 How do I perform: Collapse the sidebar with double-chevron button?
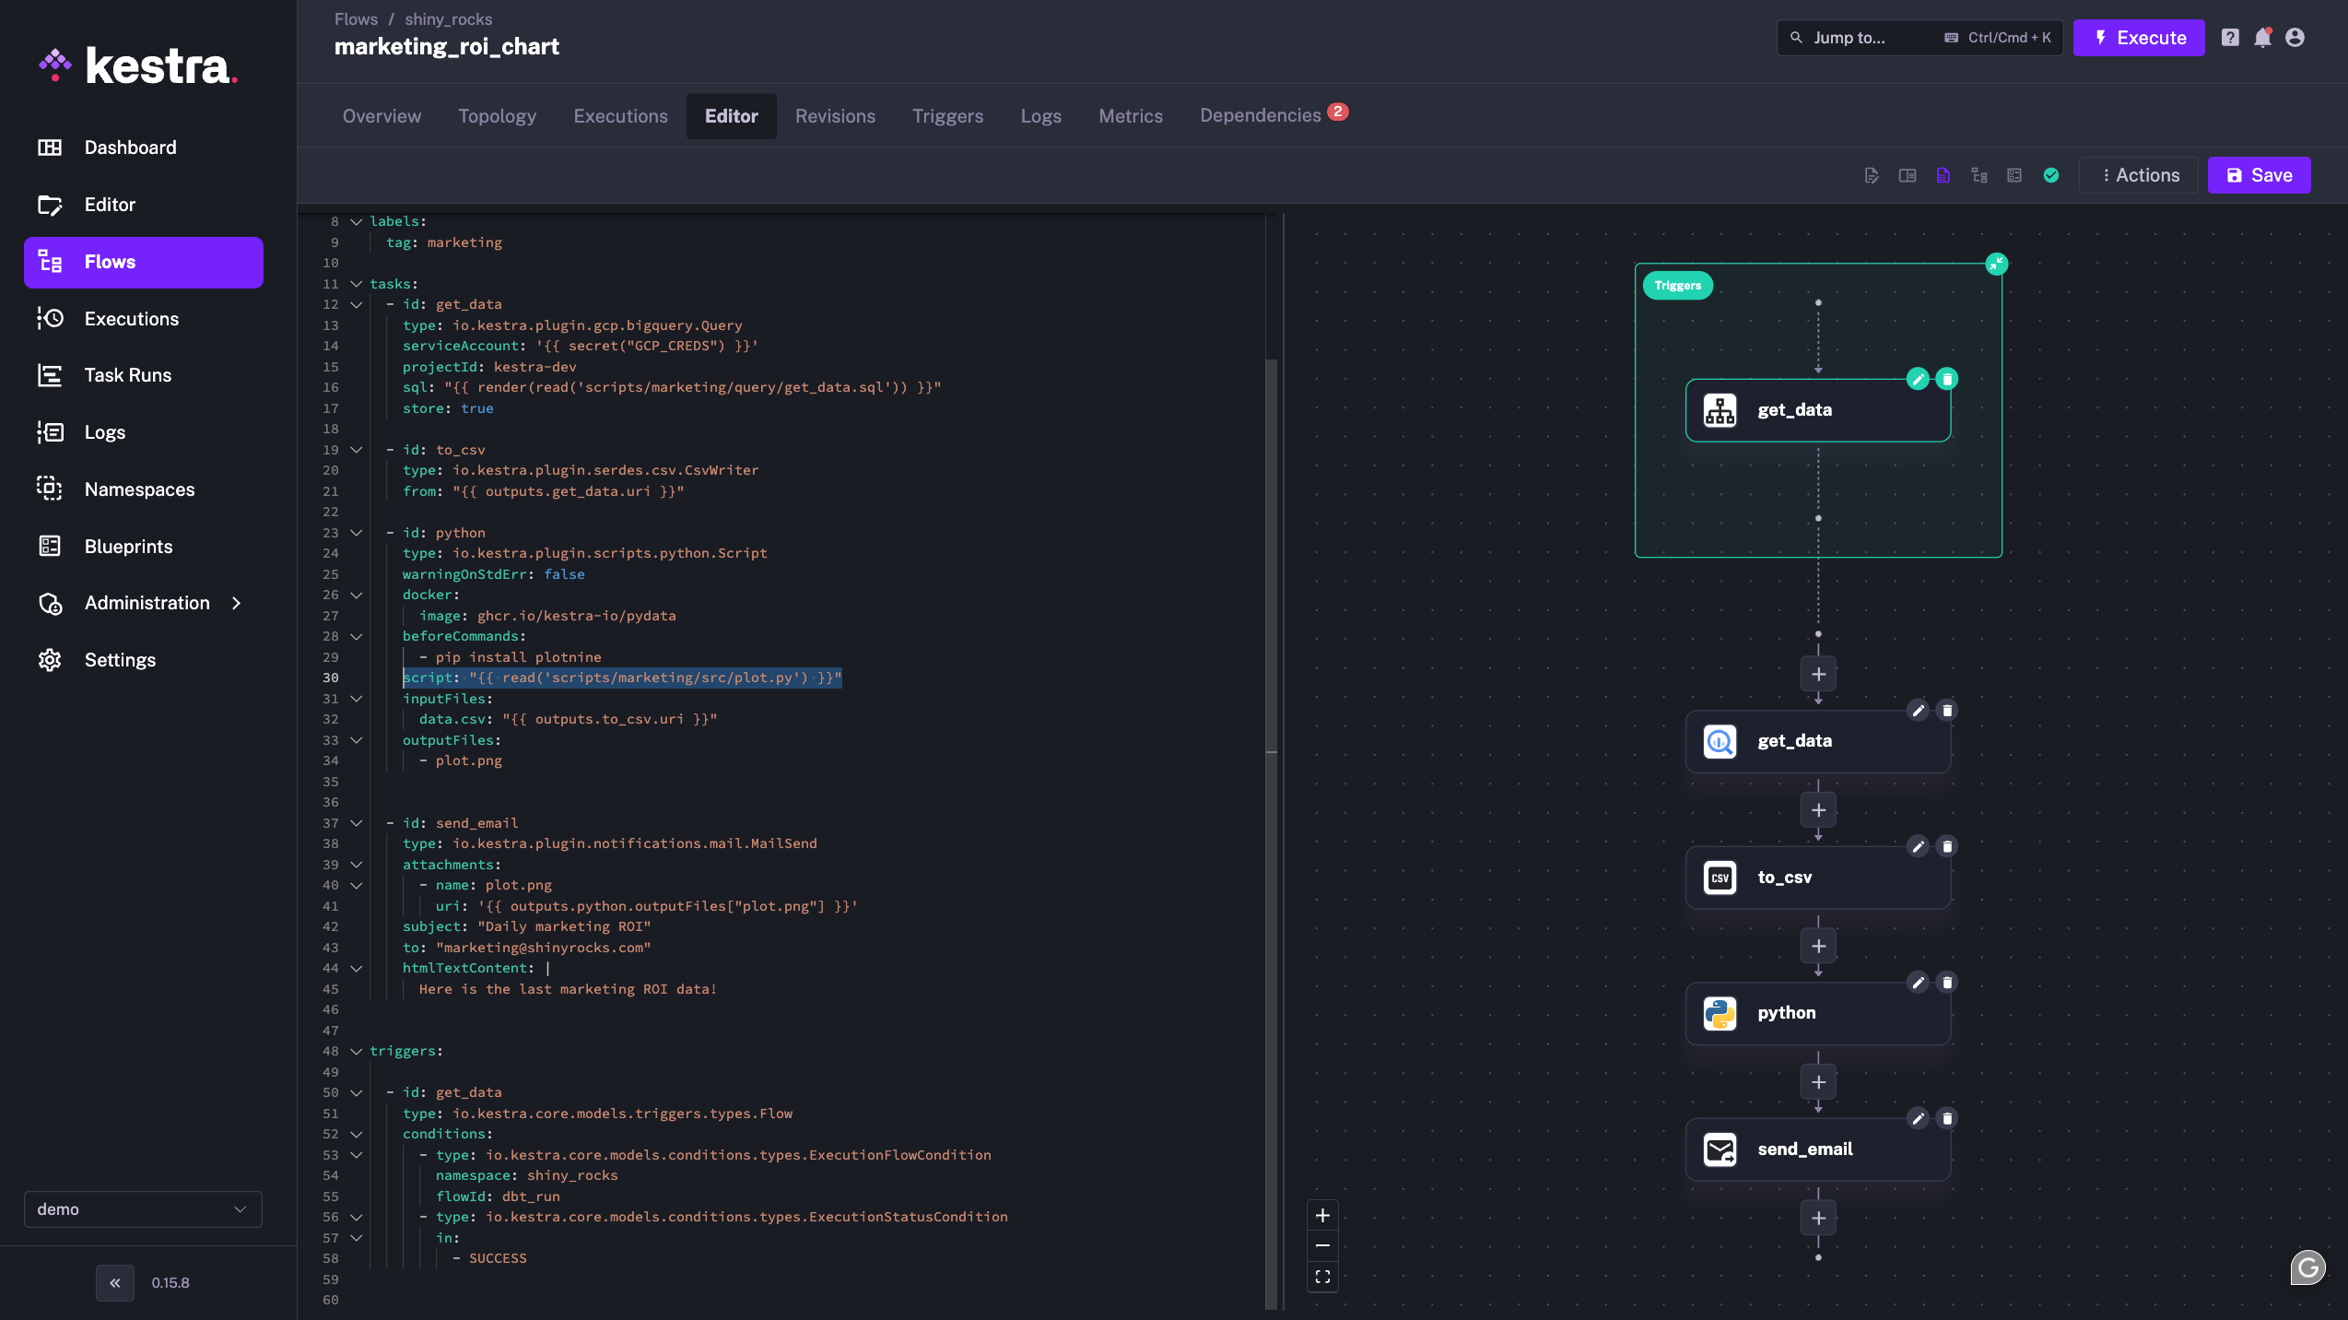pyautogui.click(x=115, y=1282)
